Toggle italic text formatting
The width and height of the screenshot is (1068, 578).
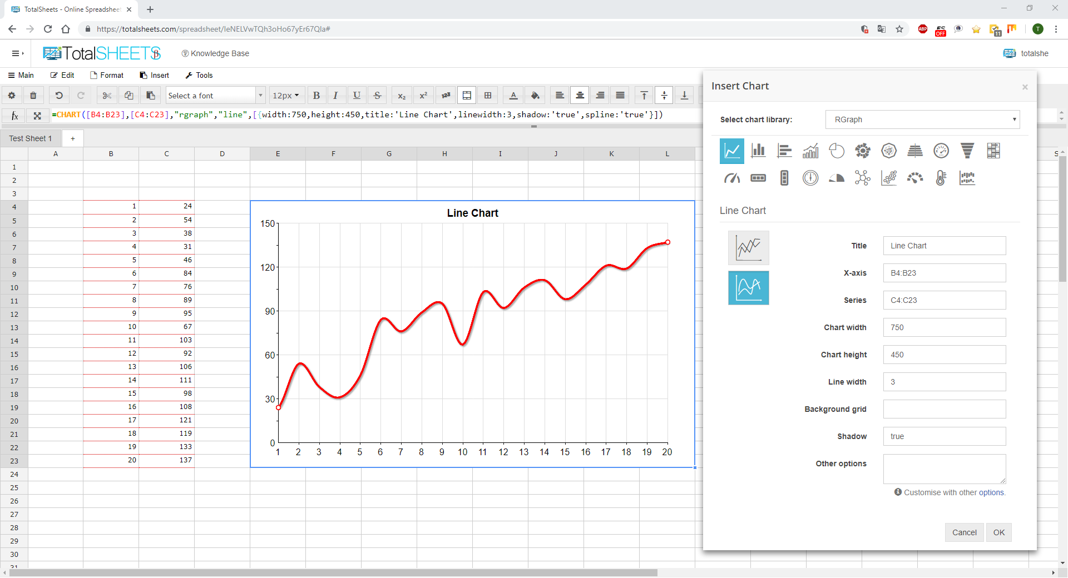pyautogui.click(x=336, y=95)
